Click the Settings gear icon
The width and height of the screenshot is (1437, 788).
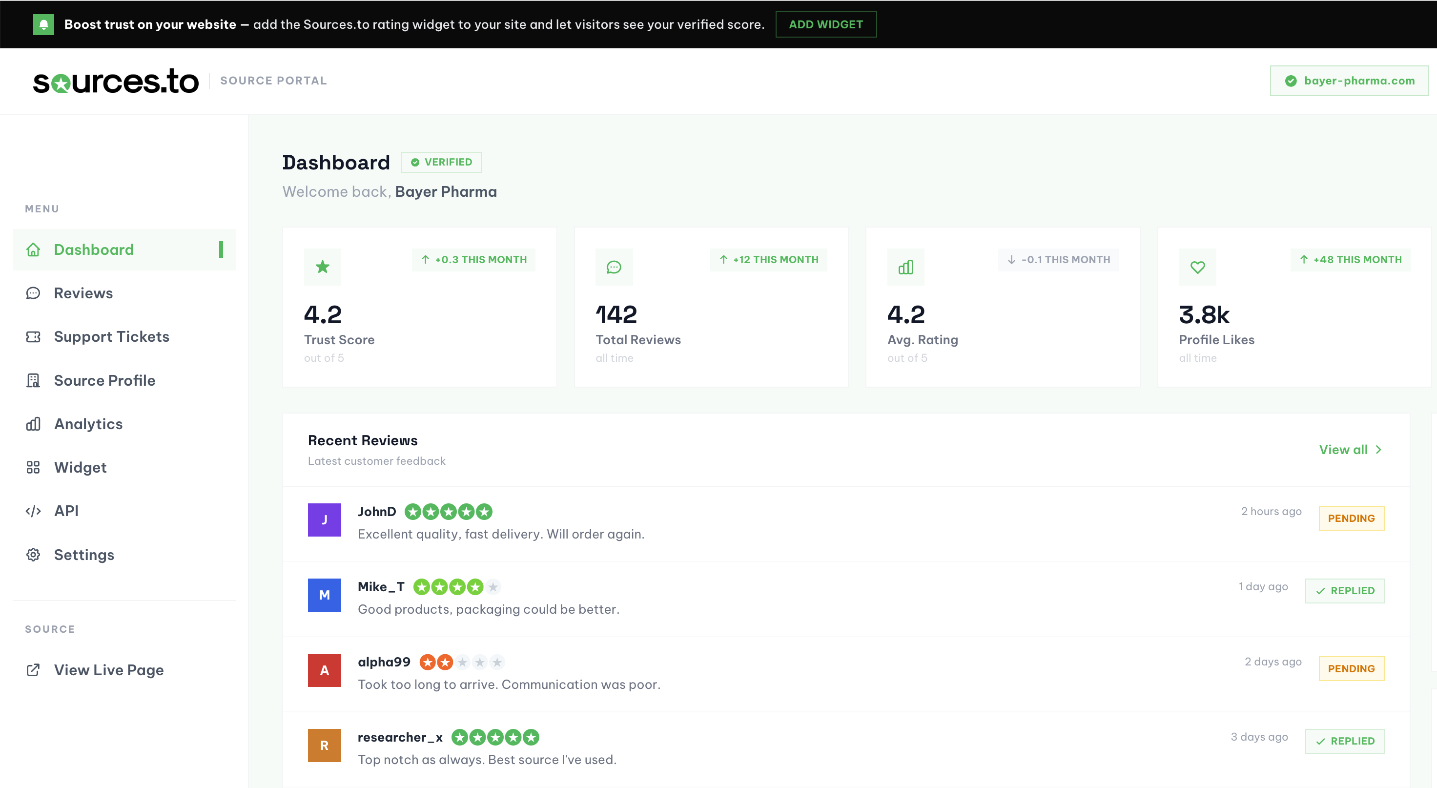click(x=34, y=555)
